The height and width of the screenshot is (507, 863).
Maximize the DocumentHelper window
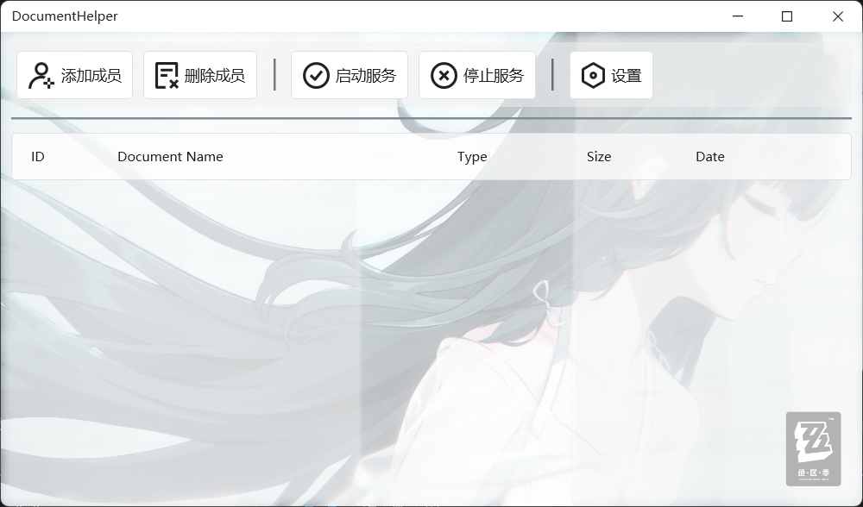pyautogui.click(x=787, y=16)
